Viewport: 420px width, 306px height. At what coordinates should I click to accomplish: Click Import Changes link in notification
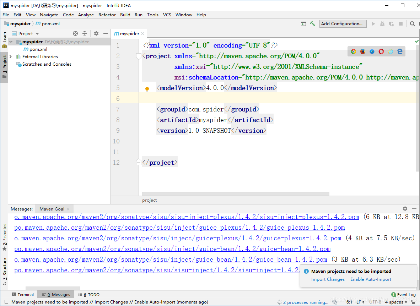(328, 279)
